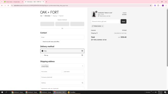Select the Ship delivery method
Image resolution: width=168 pixels, height=94 pixels.
click(62, 51)
